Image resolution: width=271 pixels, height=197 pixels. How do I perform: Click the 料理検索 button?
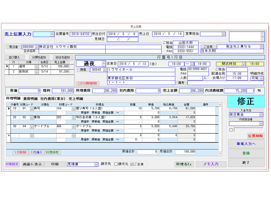(x=53, y=152)
